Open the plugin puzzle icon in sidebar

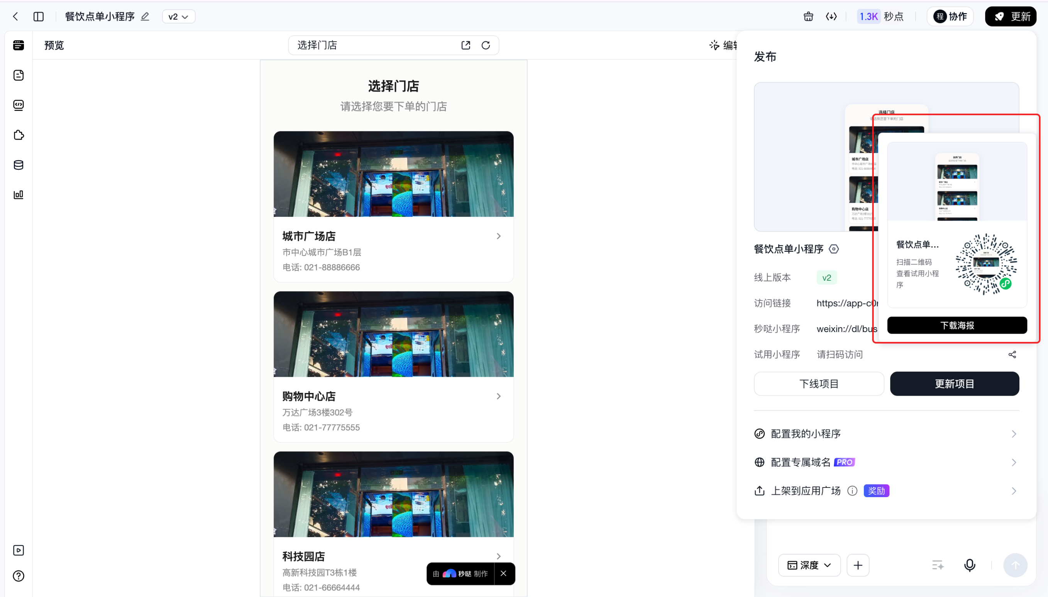pos(19,135)
